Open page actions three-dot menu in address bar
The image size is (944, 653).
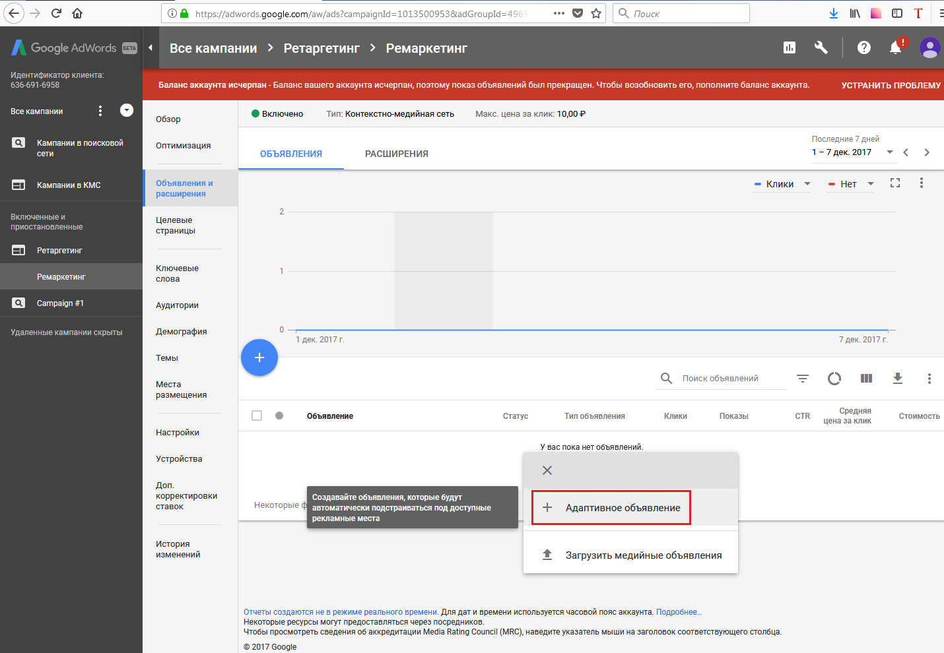coord(559,13)
